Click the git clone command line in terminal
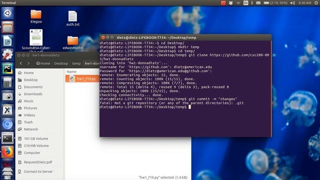Viewport: 320px width, 180px height. tap(184, 57)
